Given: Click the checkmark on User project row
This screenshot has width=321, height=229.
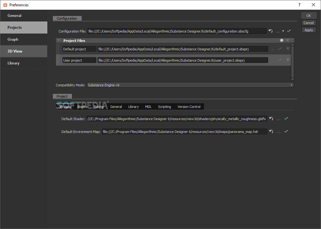Looking at the screenshot, I should click(x=280, y=60).
